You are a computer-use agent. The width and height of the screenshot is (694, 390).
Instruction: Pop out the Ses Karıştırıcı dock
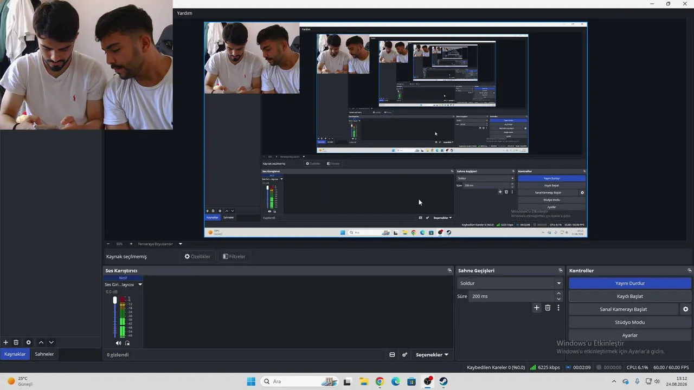(449, 270)
